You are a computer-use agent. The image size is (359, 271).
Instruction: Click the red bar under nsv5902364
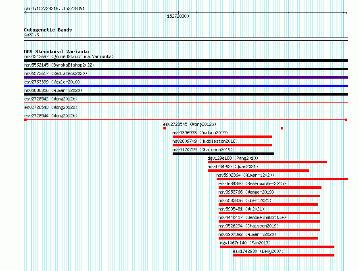(x=282, y=179)
